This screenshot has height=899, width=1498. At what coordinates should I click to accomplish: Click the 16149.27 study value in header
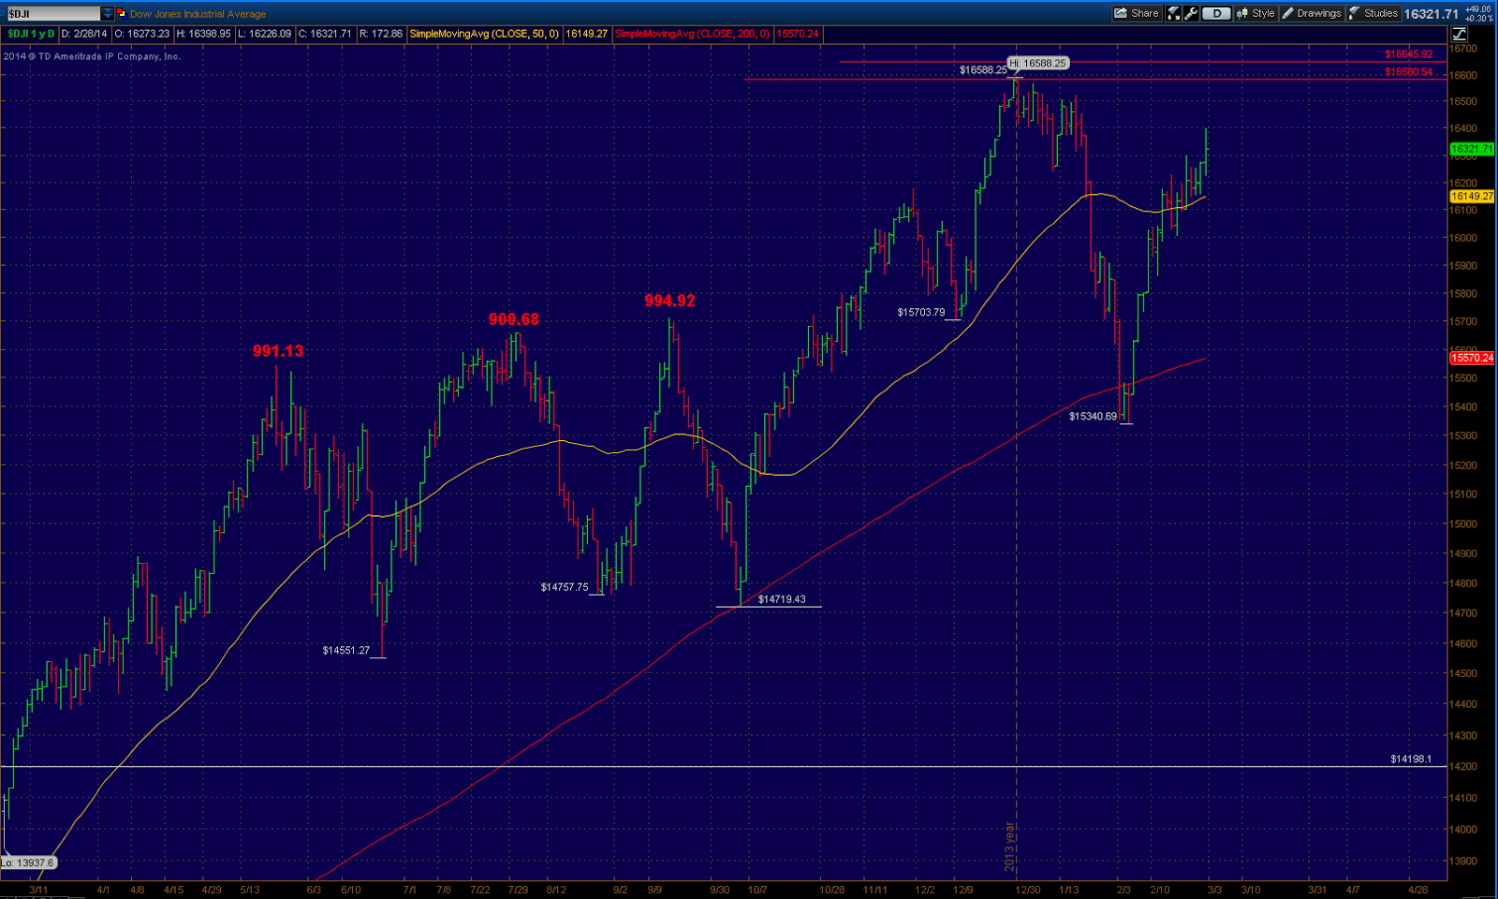(x=587, y=34)
